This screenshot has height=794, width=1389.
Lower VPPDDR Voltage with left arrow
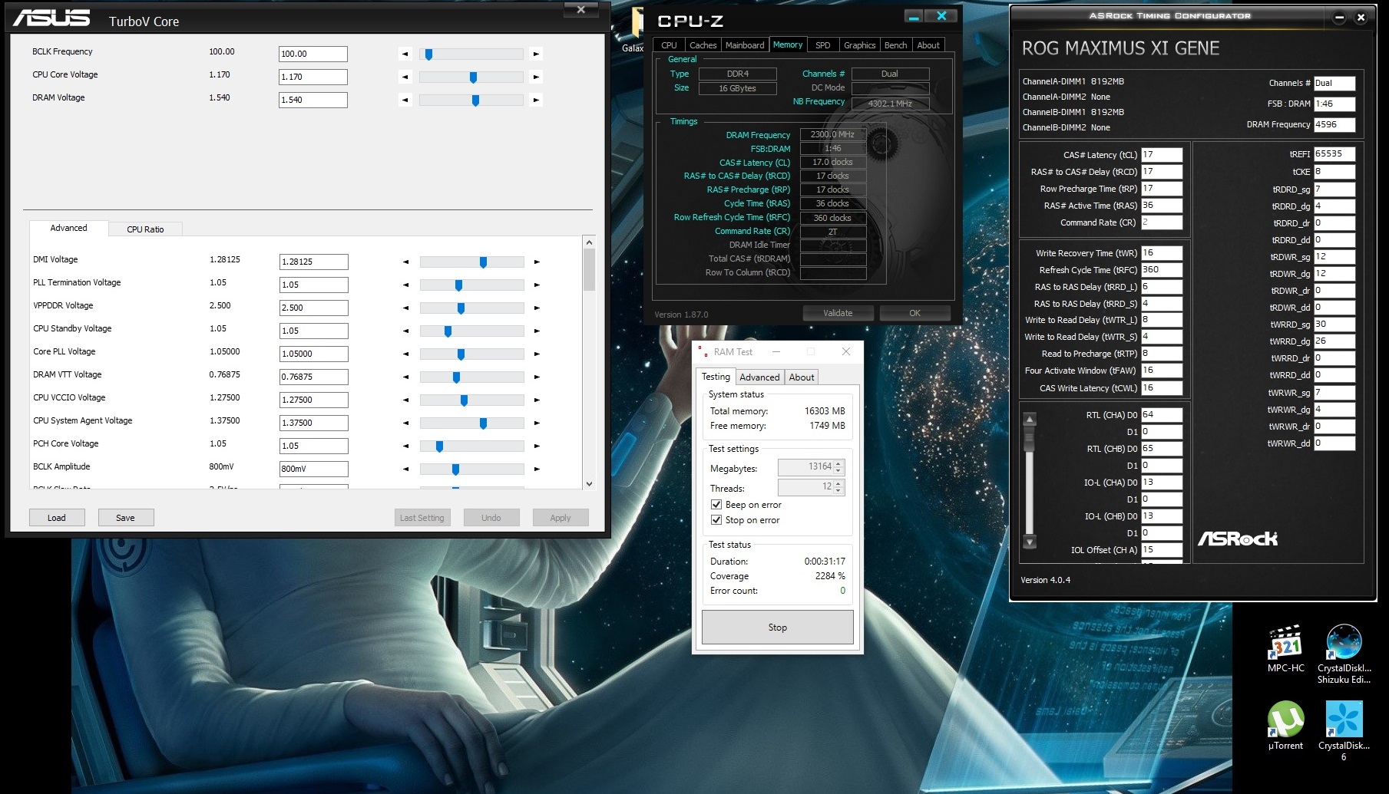point(406,308)
